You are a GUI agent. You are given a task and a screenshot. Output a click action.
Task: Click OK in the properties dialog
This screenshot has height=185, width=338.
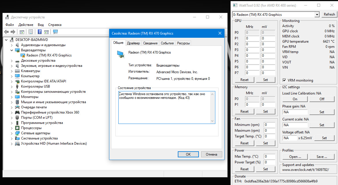pos(188,154)
